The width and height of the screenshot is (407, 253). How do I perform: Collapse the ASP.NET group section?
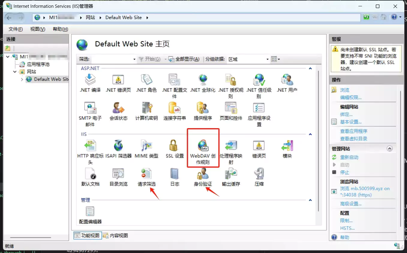(310, 68)
